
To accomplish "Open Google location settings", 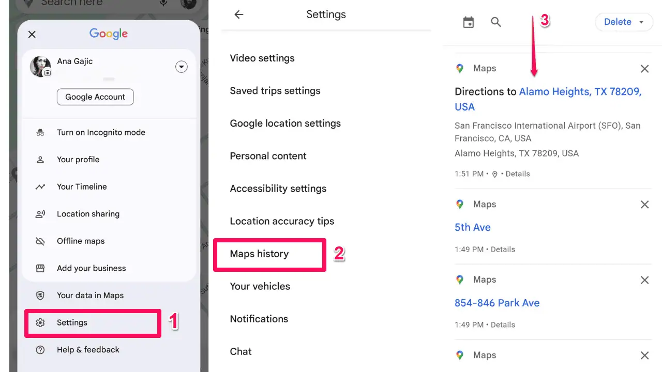I will [x=285, y=123].
